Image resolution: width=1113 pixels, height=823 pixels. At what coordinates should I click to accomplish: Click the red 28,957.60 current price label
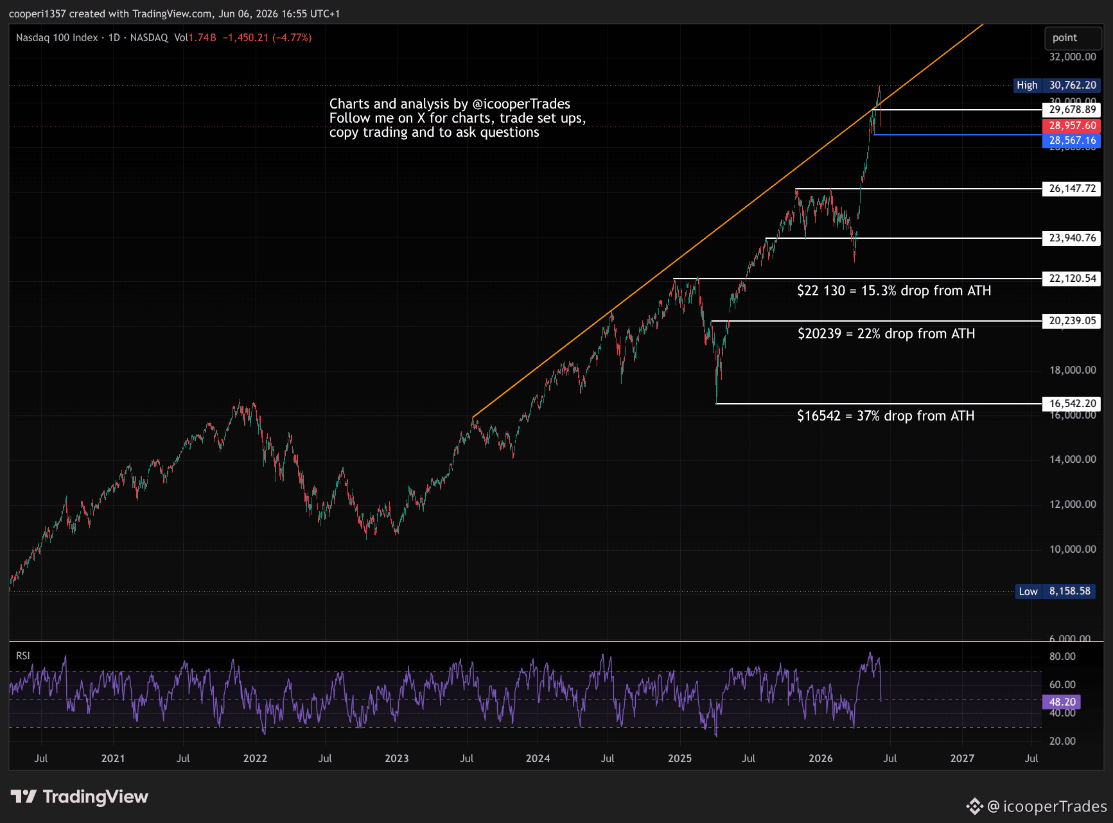[1072, 126]
